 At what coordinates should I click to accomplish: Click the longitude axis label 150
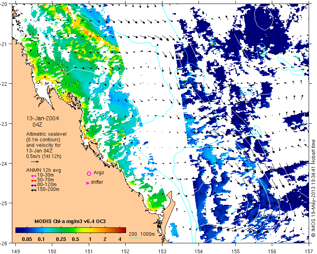52,251
